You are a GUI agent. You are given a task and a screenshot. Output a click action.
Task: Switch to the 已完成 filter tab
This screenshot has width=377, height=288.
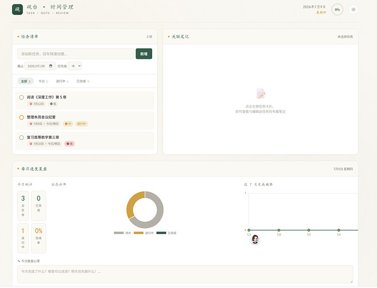[82, 81]
